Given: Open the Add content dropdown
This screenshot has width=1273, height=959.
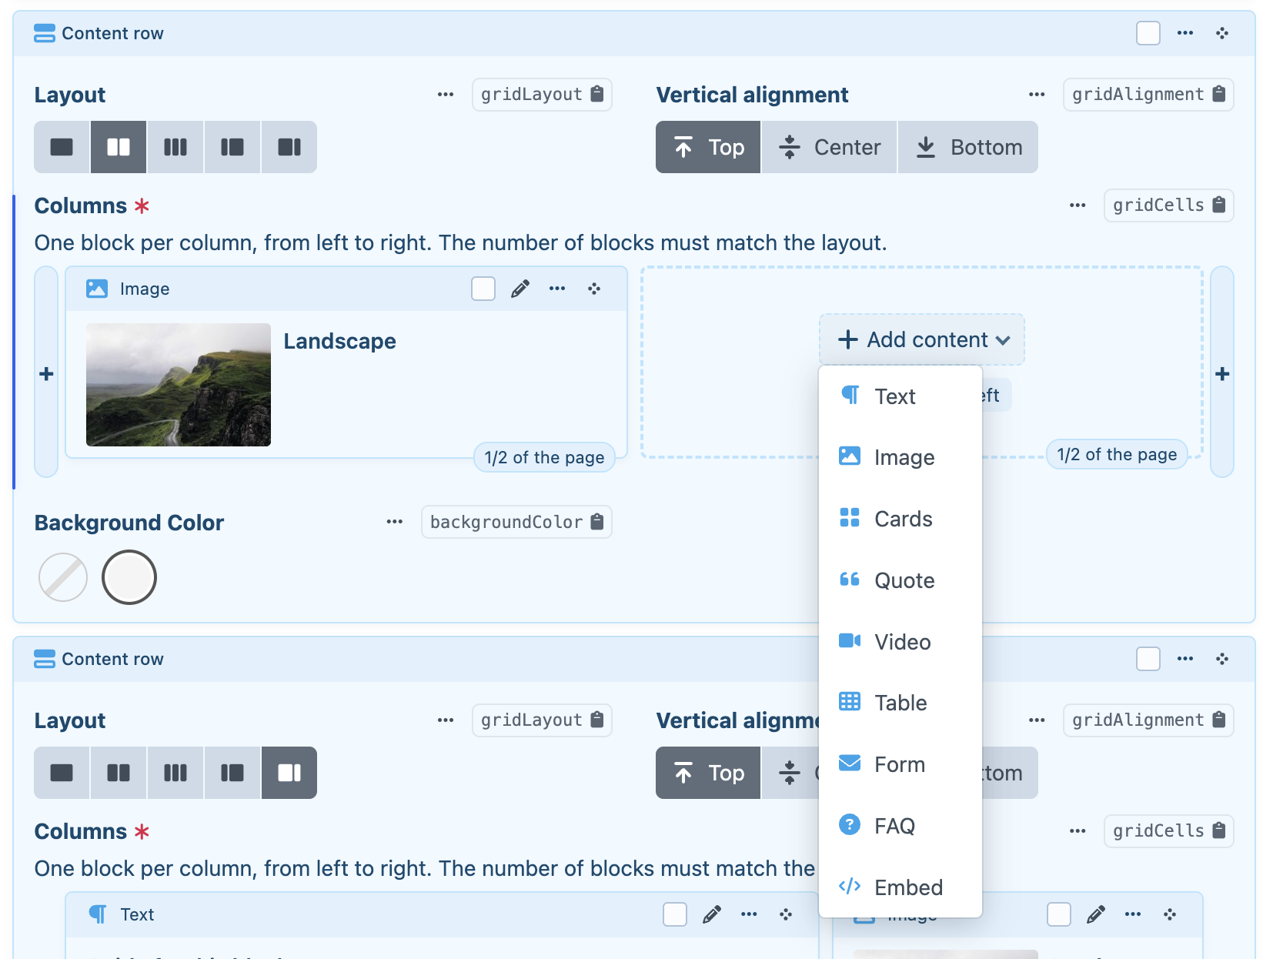Looking at the screenshot, I should tap(922, 339).
